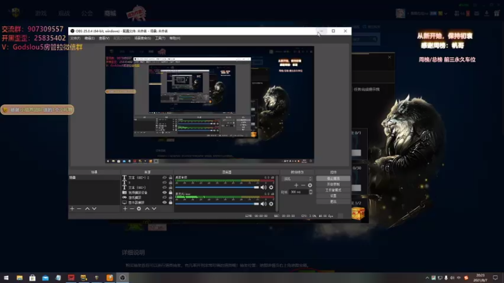Toggle visibility of the 游戏捕获 game capture source
The width and height of the screenshot is (504, 283).
coord(164,197)
